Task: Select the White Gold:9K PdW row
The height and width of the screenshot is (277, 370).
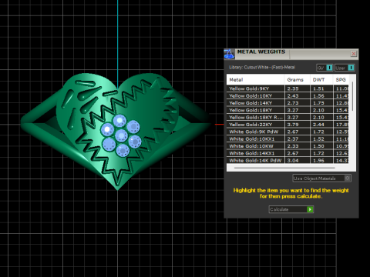Action: coord(288,132)
